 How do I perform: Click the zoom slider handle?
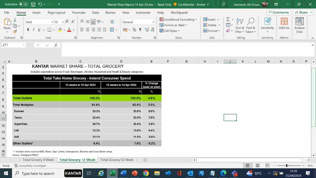tap(287, 166)
